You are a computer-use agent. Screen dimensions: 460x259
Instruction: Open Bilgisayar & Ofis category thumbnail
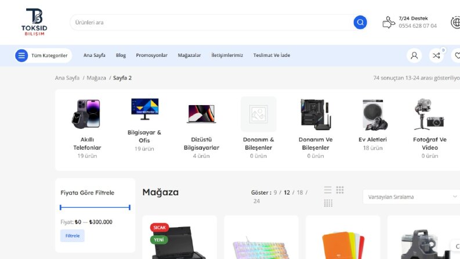(x=144, y=109)
